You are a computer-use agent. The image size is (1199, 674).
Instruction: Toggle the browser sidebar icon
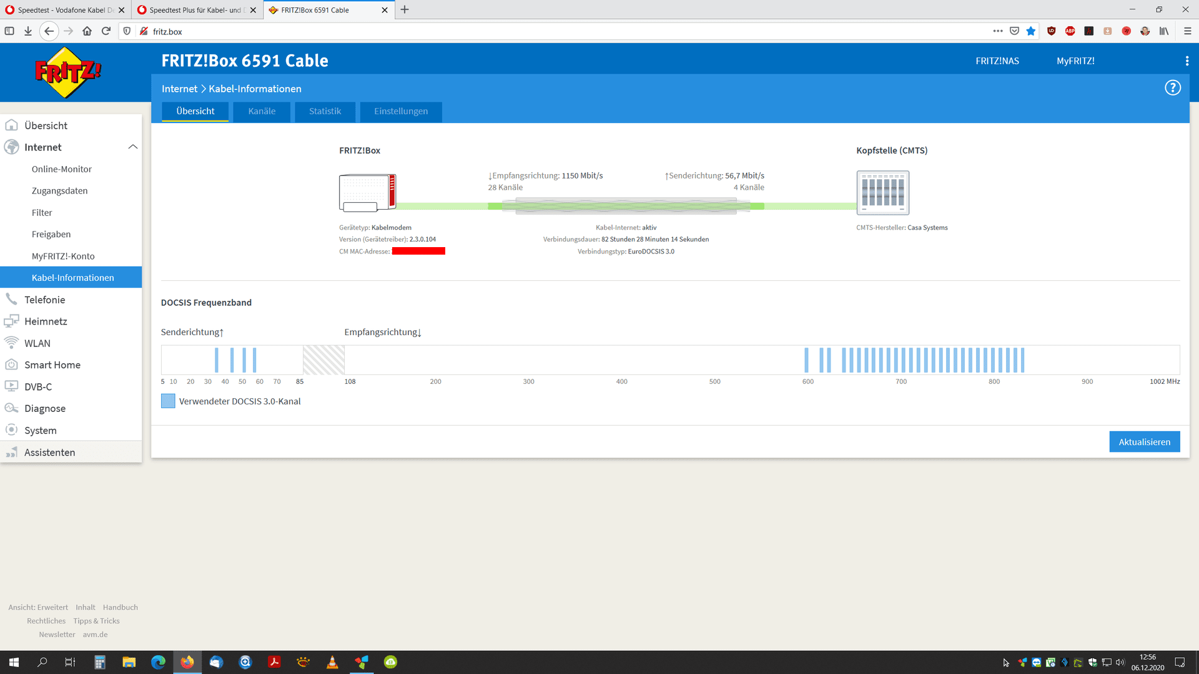coord(9,31)
